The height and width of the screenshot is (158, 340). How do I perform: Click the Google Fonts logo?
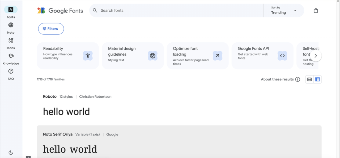click(60, 11)
